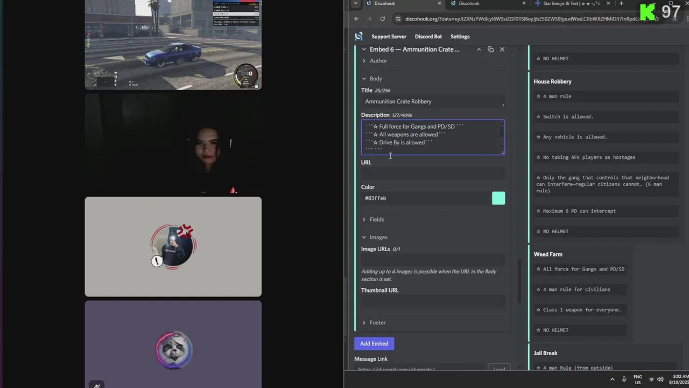The image size is (689, 388).
Task: Expand the Footer section
Action: tap(374, 323)
